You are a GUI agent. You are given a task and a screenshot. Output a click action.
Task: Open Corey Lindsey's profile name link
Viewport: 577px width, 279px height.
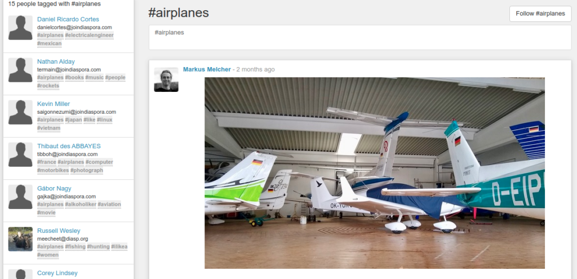tap(57, 273)
